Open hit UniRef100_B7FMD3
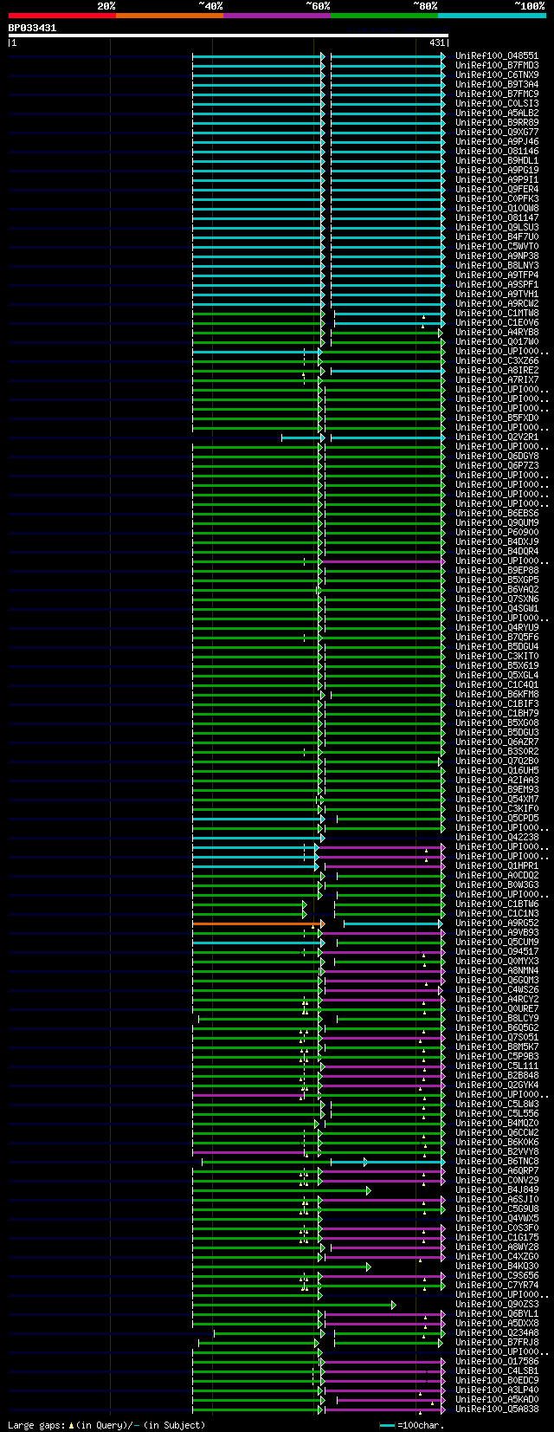 (497, 66)
